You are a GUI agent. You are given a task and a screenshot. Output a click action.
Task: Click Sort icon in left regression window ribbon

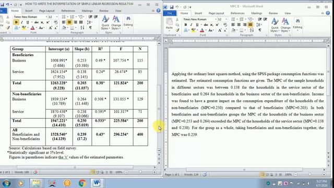click(82, 28)
